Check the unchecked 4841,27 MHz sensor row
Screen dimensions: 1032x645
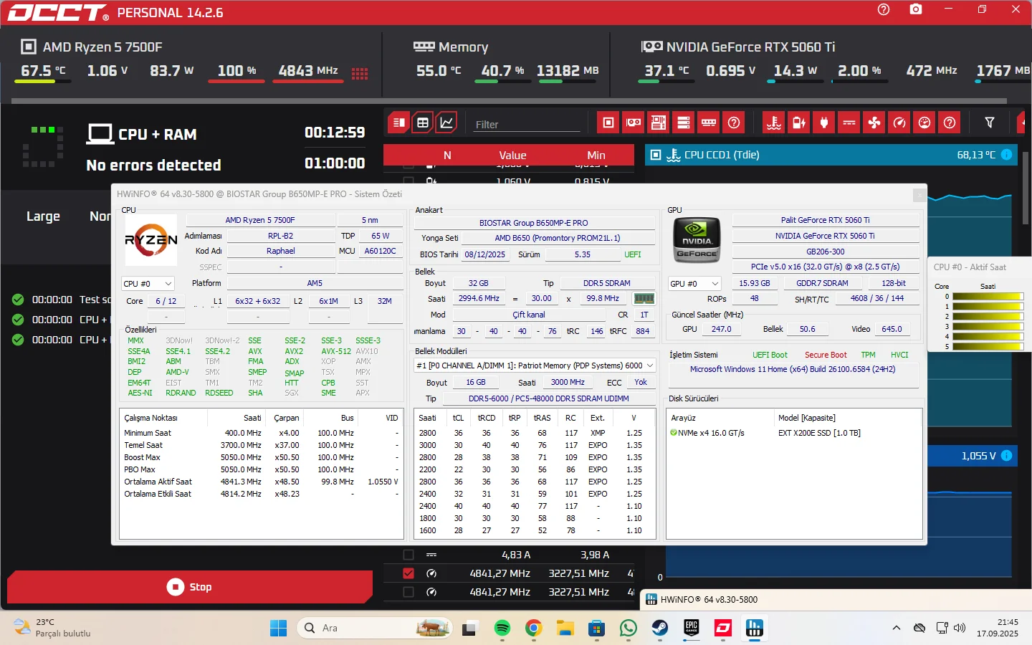pos(408,592)
